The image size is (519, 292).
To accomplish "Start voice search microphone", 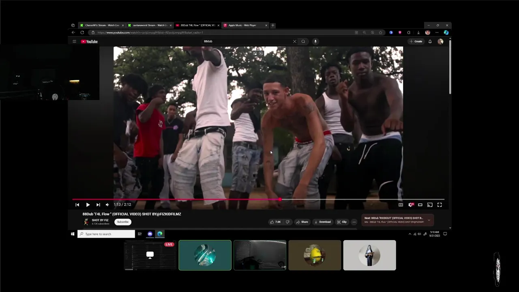I will point(315,41).
